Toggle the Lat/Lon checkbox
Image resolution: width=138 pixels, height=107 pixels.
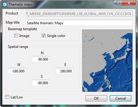(x=7, y=97)
